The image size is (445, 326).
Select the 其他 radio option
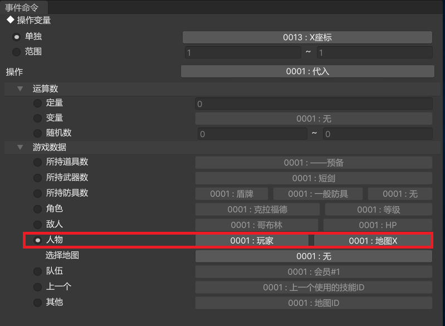(37, 303)
